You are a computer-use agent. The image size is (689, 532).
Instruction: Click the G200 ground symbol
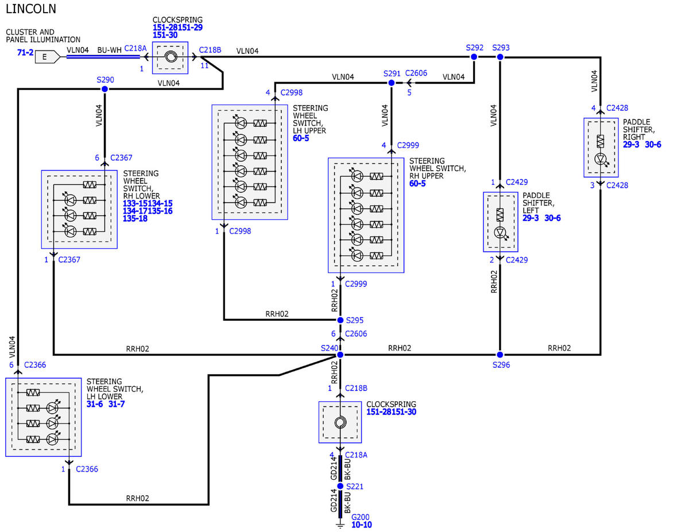pos(340,524)
